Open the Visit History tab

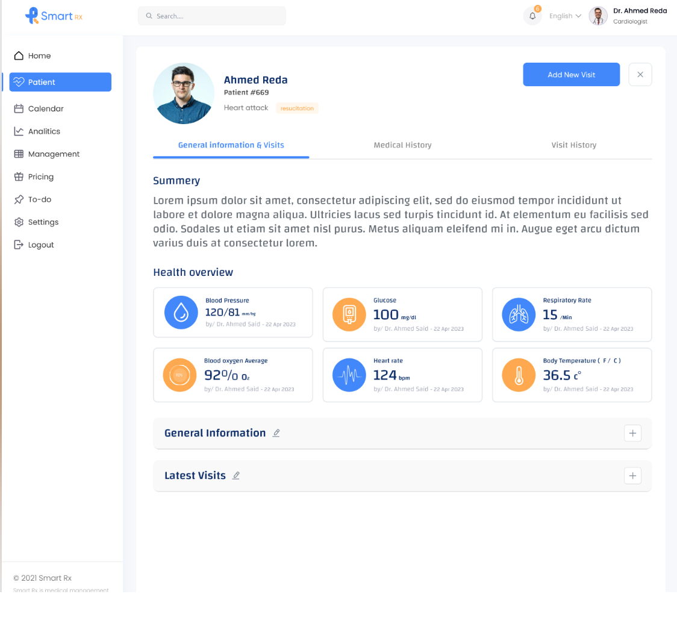point(573,145)
